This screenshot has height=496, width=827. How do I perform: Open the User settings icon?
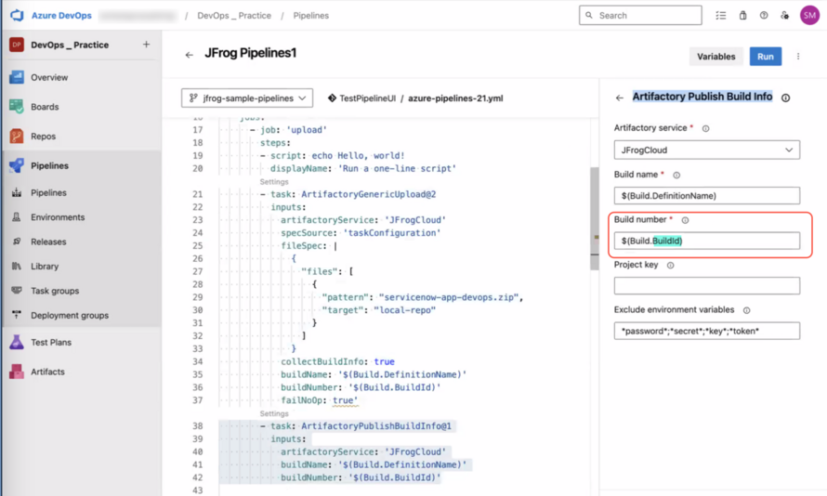[785, 15]
